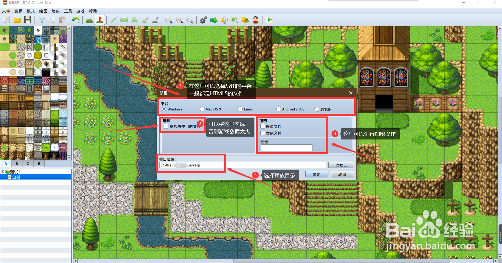The width and height of the screenshot is (502, 263).
Task: Select the Ellipse drawing tool
Action: (x=134, y=20)
